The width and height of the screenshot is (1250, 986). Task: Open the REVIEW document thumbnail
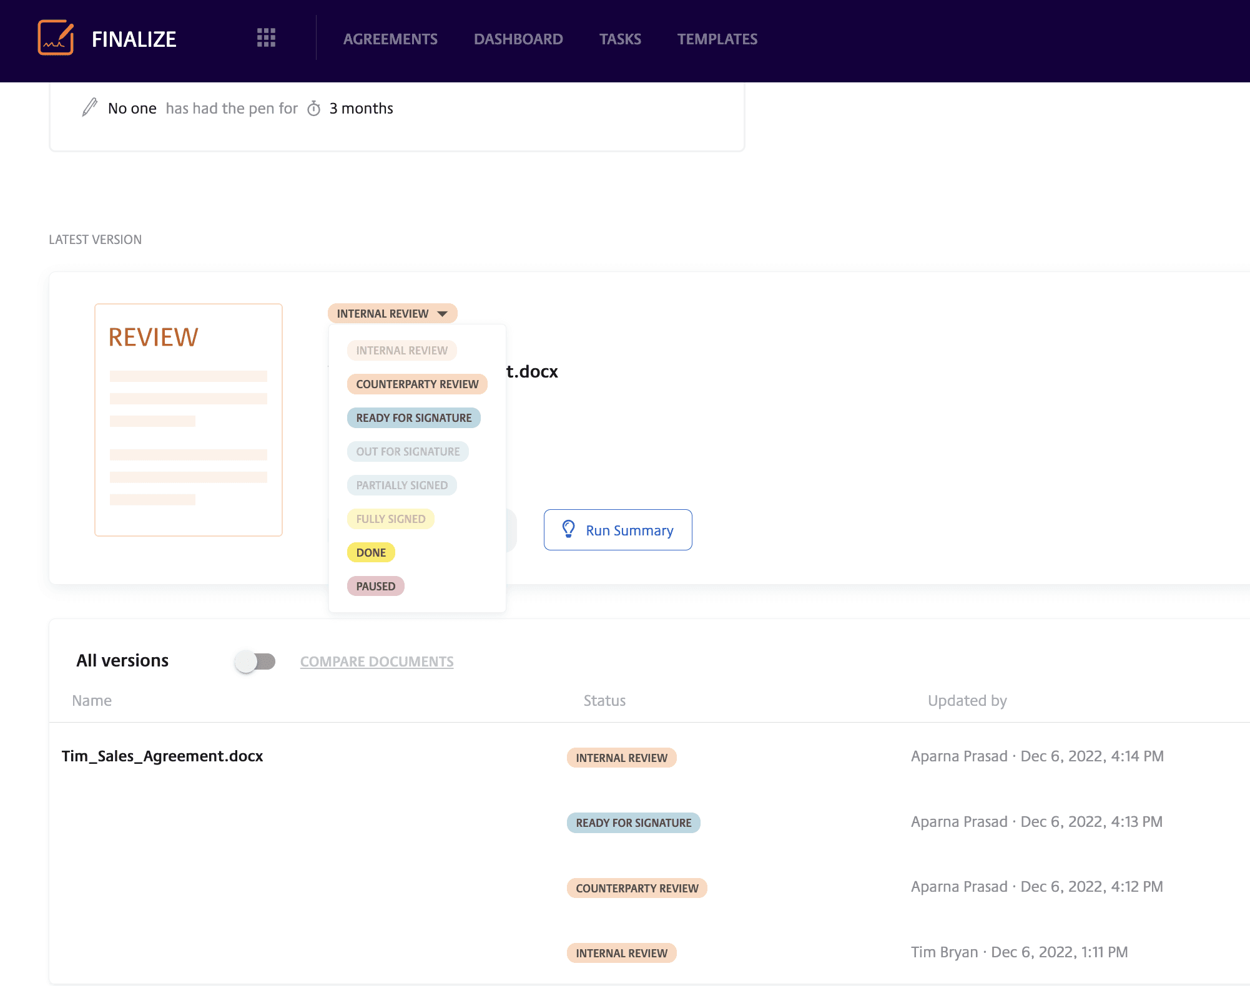pyautogui.click(x=189, y=420)
